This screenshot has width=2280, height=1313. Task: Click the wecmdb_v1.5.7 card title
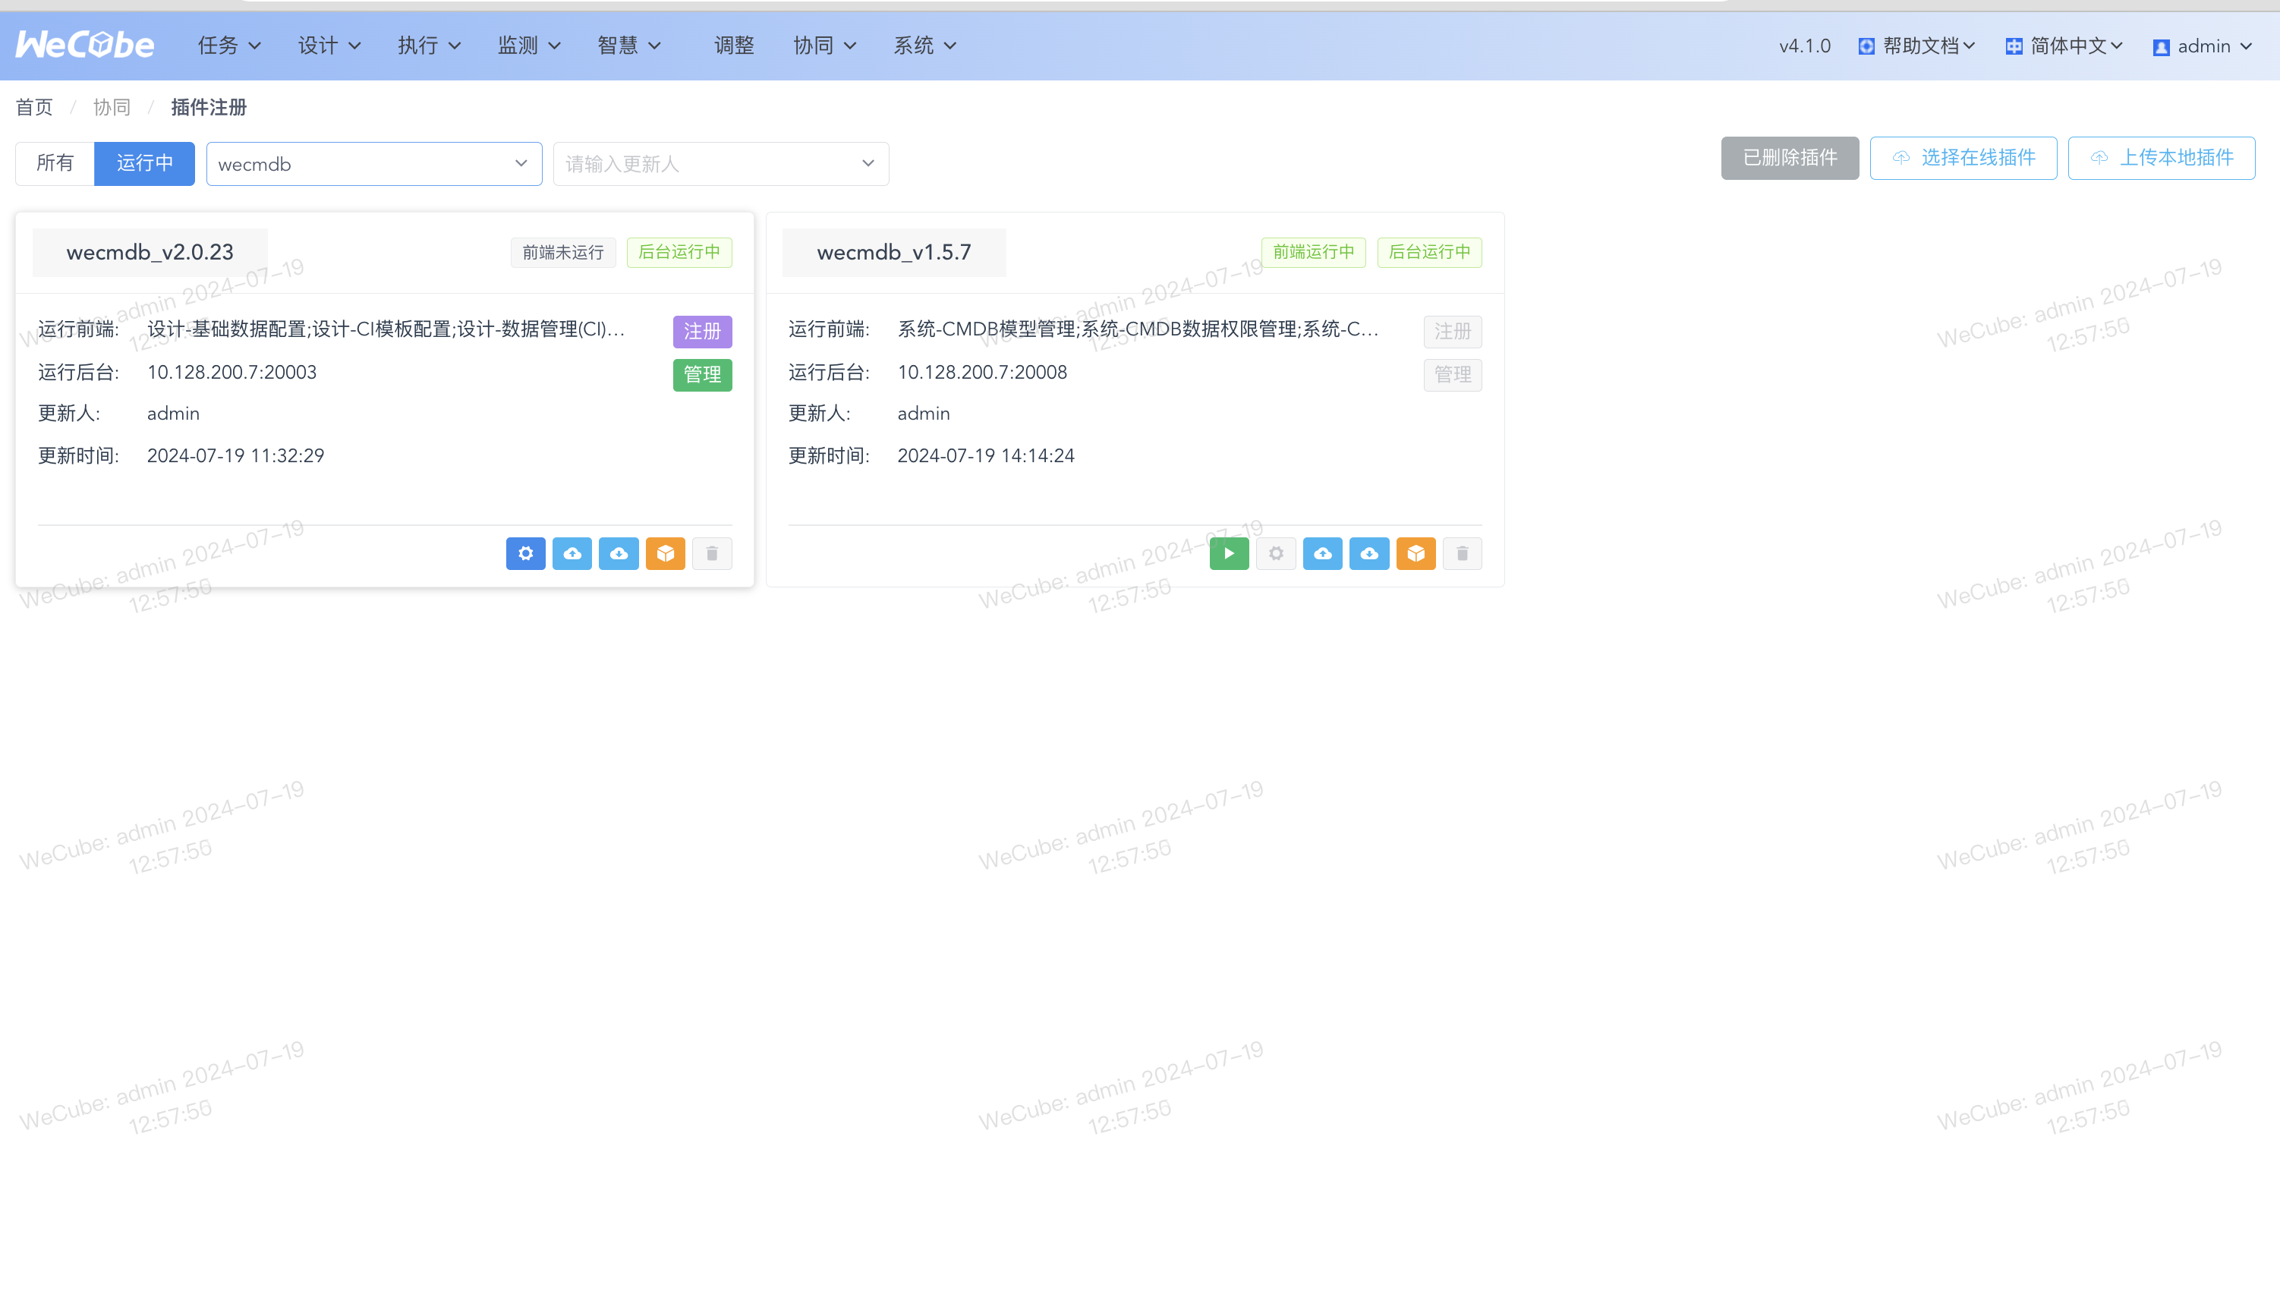coord(893,253)
